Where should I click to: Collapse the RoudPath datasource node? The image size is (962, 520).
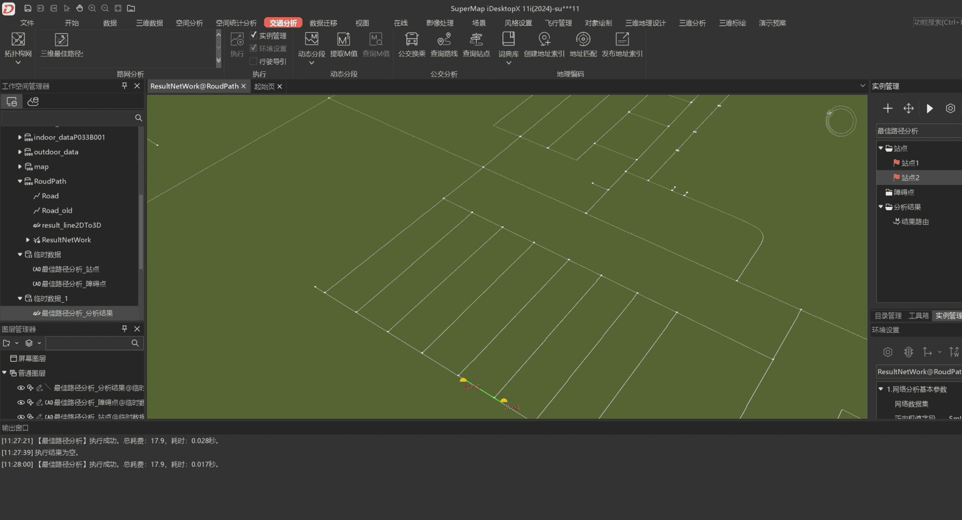tap(20, 182)
